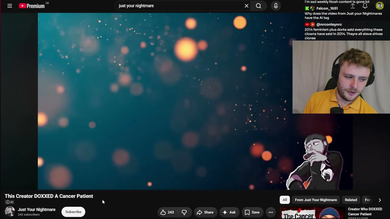The width and height of the screenshot is (390, 219).
Task: Click the chat username 'Falcon_1651'
Action: [327, 9]
